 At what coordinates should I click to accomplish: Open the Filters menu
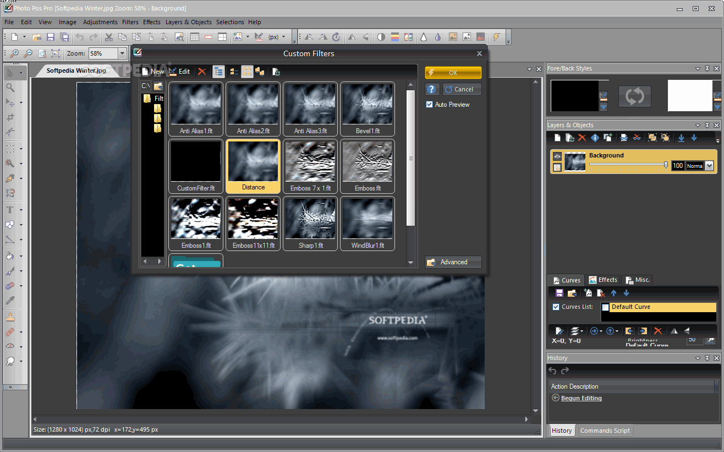130,22
